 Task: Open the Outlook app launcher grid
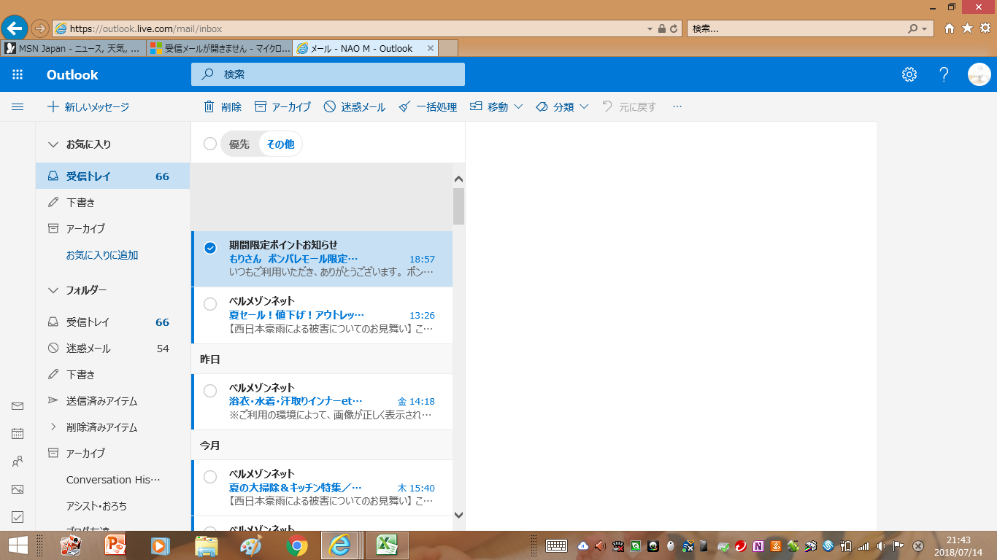pyautogui.click(x=18, y=74)
